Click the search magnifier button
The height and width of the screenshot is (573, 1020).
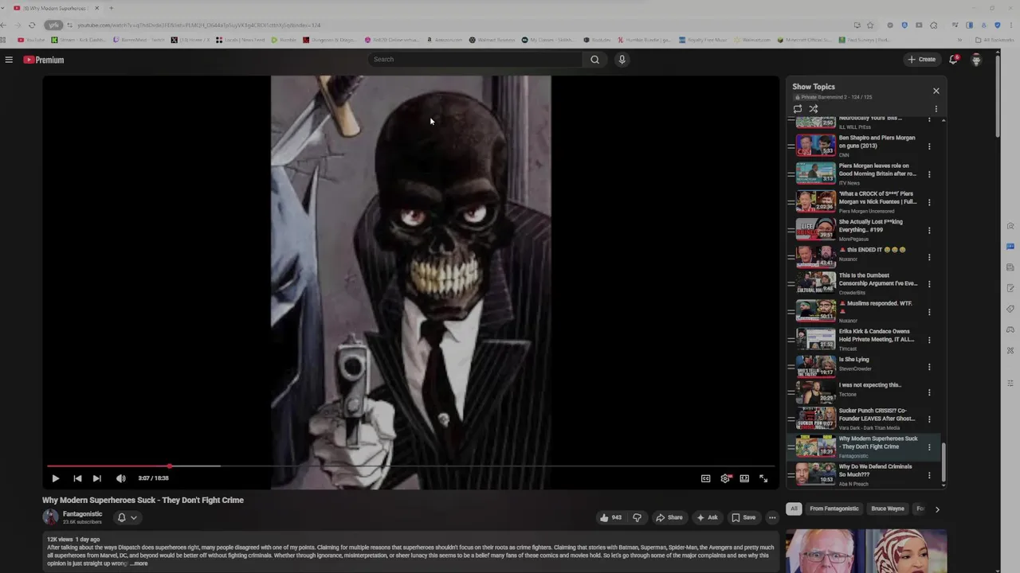594,60
